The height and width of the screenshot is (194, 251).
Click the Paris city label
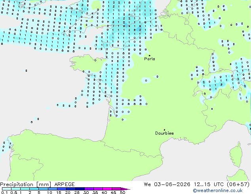tap(150, 59)
